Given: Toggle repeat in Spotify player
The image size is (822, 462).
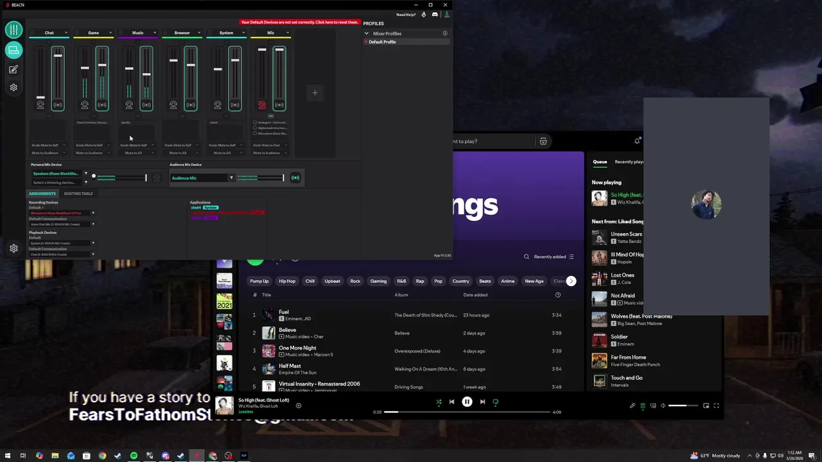Looking at the screenshot, I should [495, 402].
